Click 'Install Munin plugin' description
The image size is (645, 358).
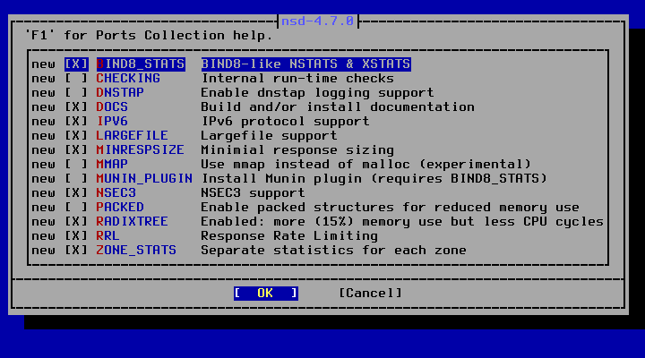click(374, 179)
